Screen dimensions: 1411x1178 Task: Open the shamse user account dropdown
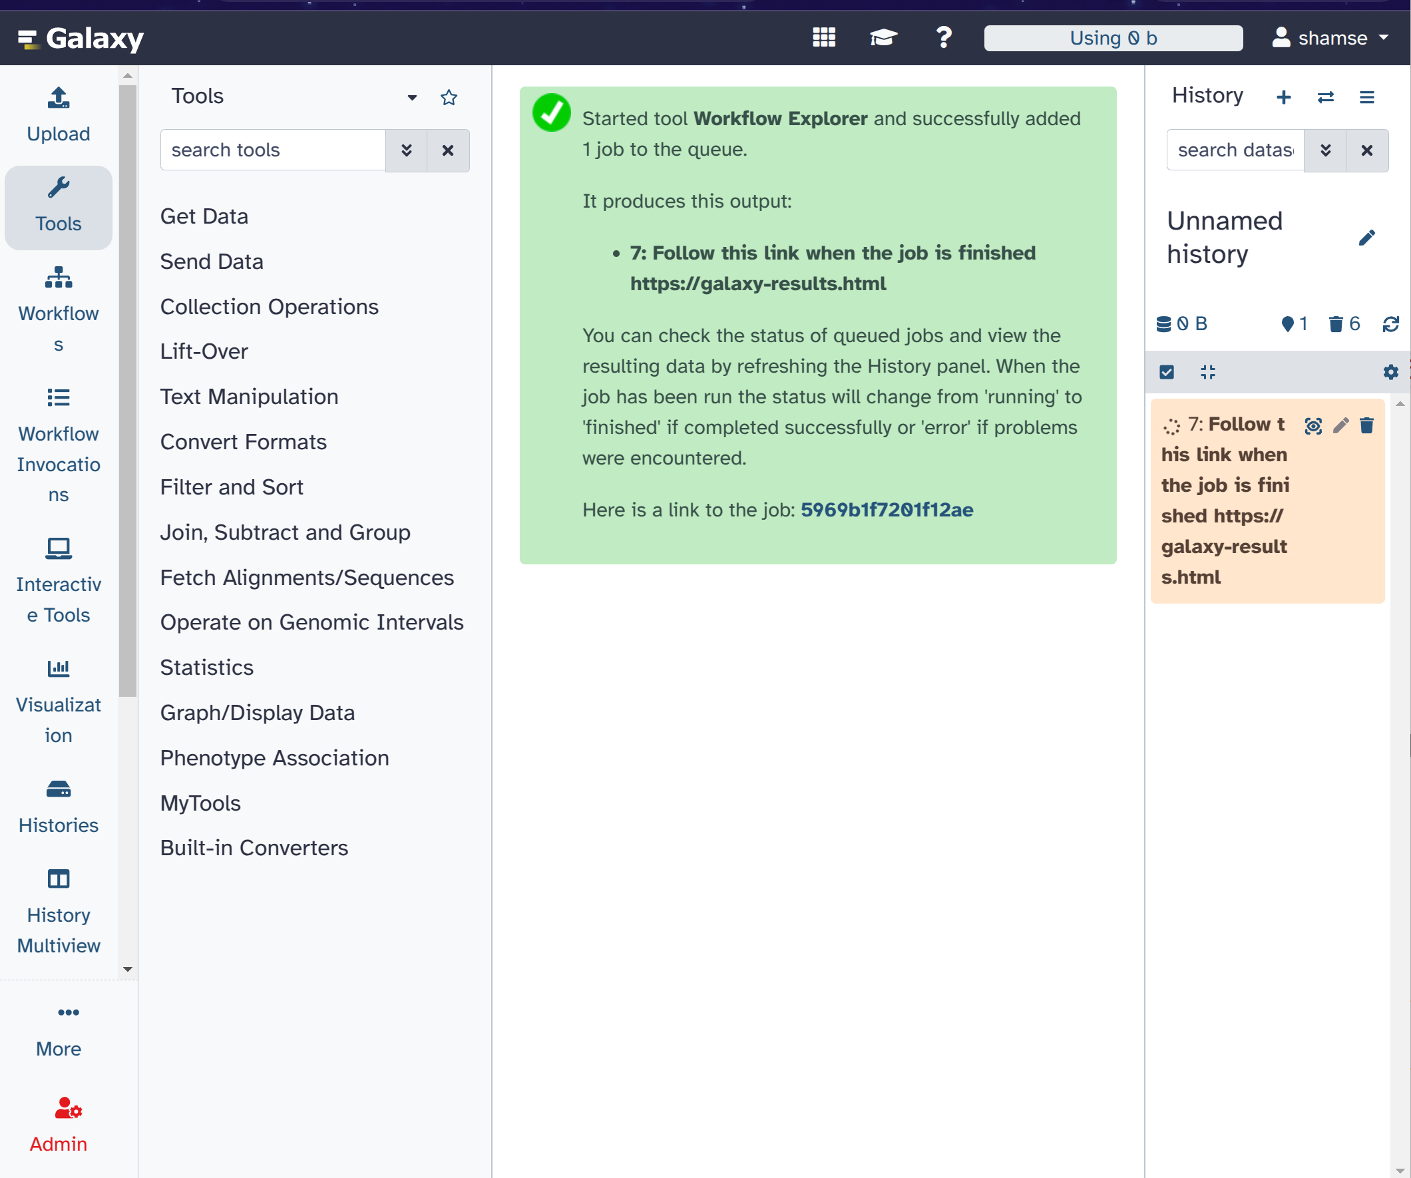[1330, 38]
